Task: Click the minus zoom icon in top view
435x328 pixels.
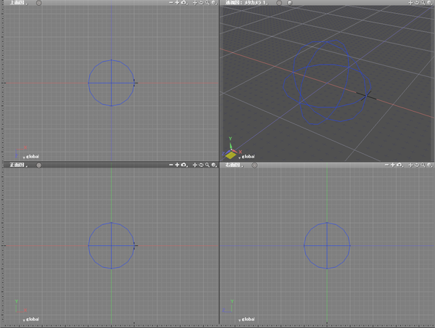Action: tap(171, 3)
